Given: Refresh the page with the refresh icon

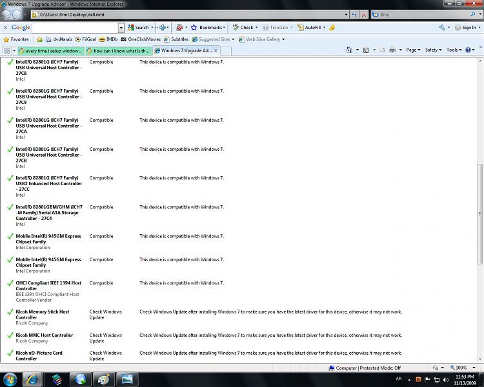Looking at the screenshot, I should (355, 14).
